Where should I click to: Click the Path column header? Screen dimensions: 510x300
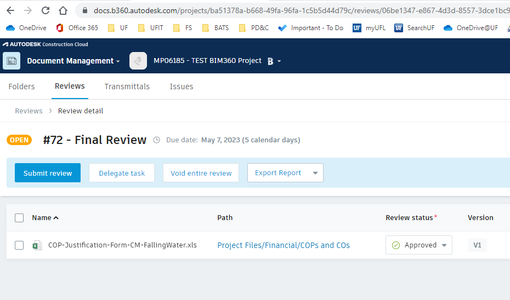(x=225, y=218)
